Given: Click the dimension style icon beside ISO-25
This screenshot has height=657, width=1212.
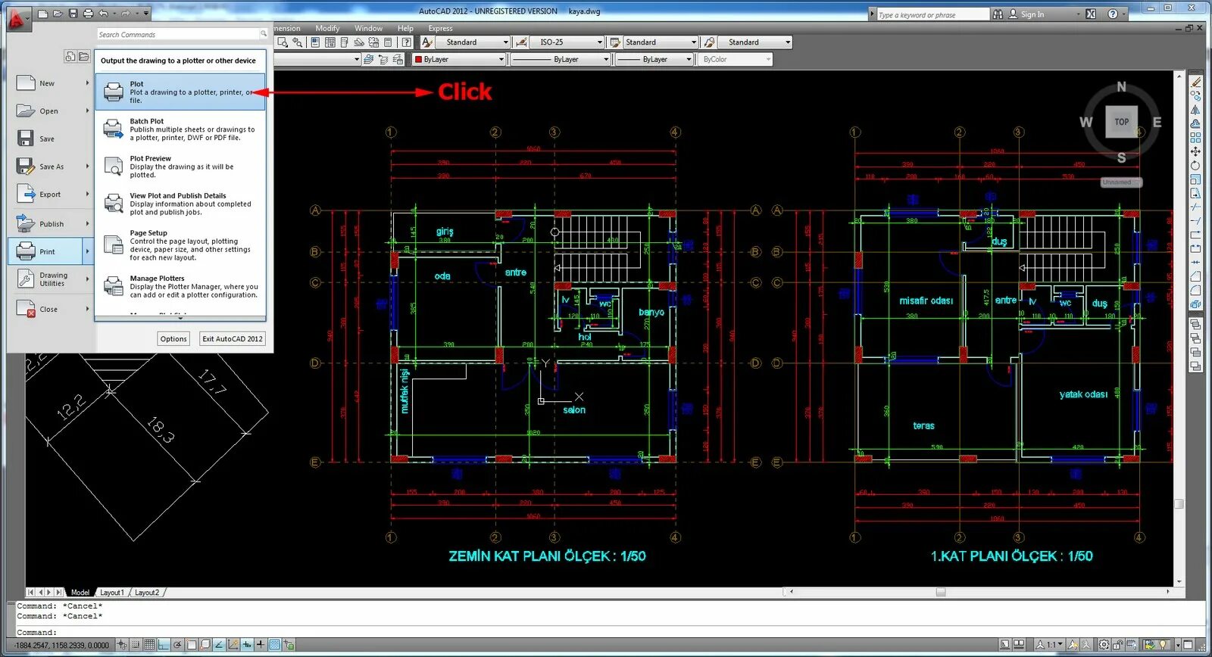Looking at the screenshot, I should click(x=520, y=42).
